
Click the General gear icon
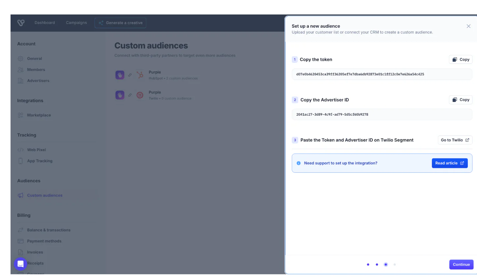[20, 59]
